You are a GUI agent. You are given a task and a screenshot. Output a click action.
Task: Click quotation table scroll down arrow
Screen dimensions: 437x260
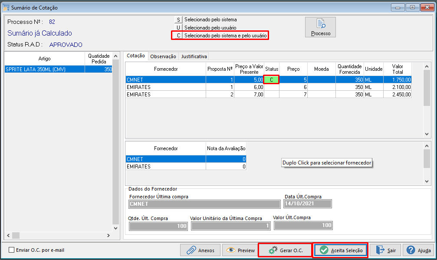click(427, 134)
